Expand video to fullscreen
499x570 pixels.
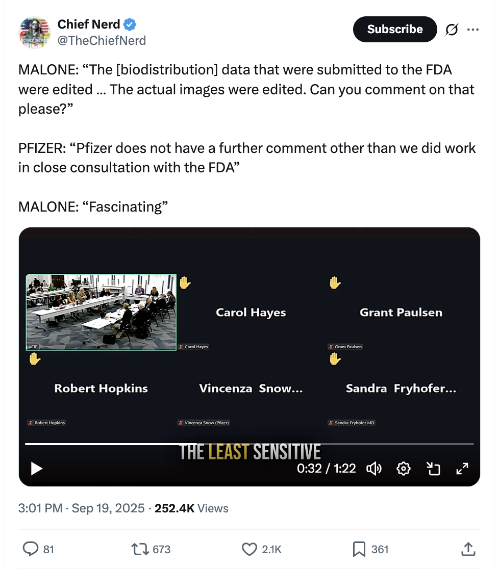pos(462,468)
